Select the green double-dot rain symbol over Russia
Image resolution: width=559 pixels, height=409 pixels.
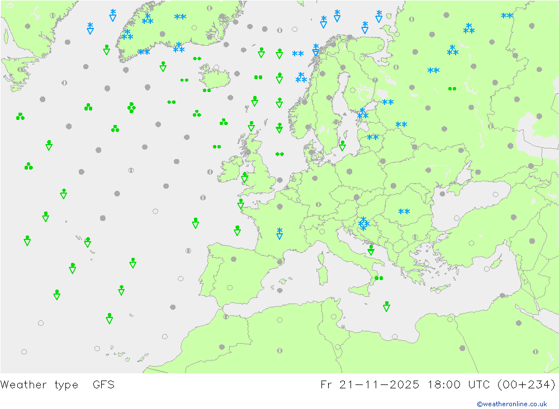click(x=452, y=89)
